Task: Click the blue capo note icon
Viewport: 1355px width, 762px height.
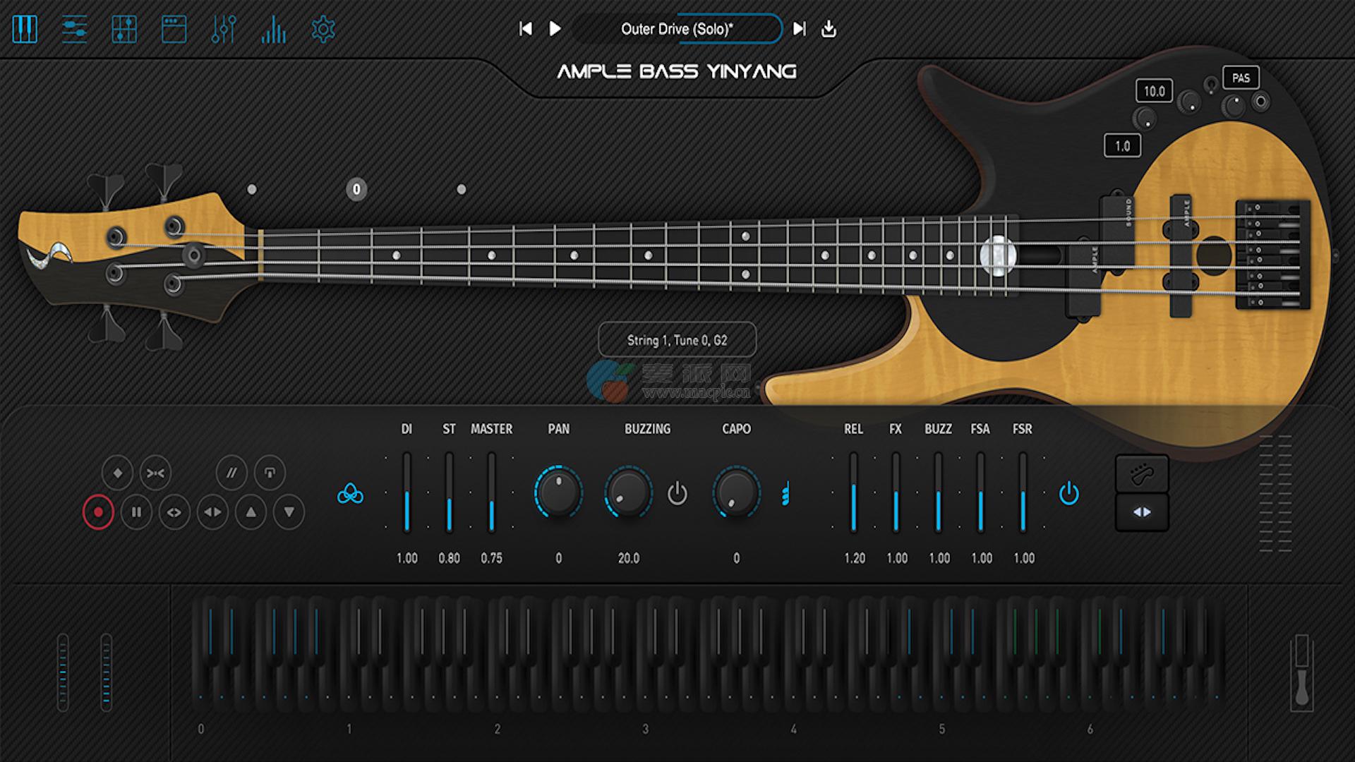Action: click(785, 494)
